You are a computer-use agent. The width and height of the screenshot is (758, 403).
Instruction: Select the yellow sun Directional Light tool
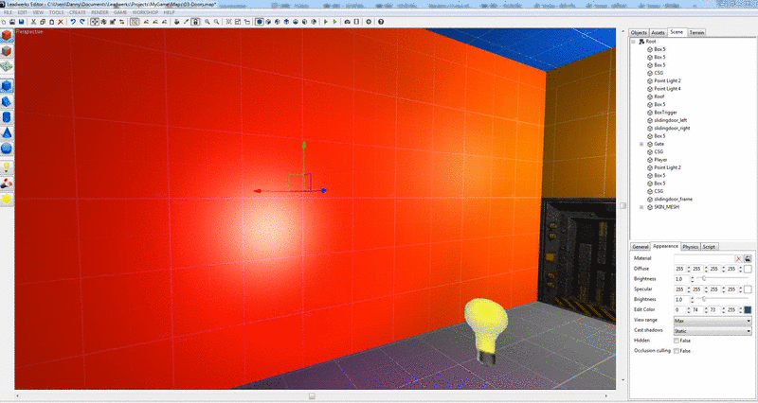point(7,199)
